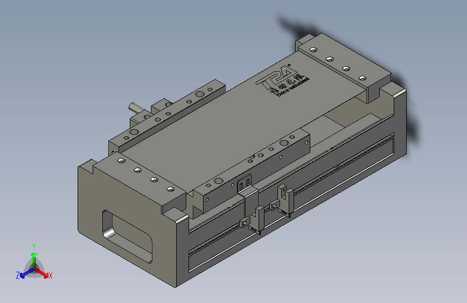The image size is (467, 303).
Task: Select the protruding cylindrical shaft on the model
Action: click(x=136, y=107)
